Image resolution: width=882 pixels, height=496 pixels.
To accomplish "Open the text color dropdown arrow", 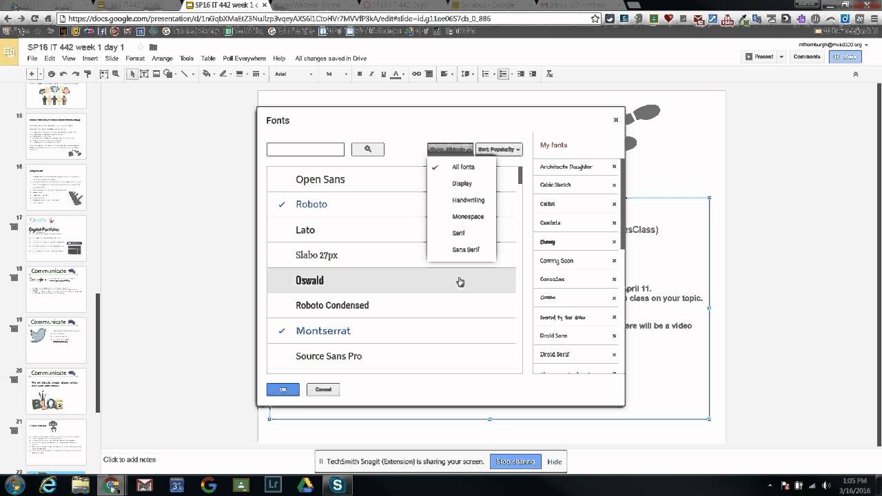I will (x=404, y=74).
